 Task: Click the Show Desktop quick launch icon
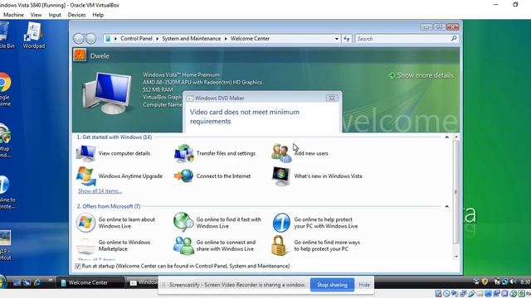[x=17, y=282]
